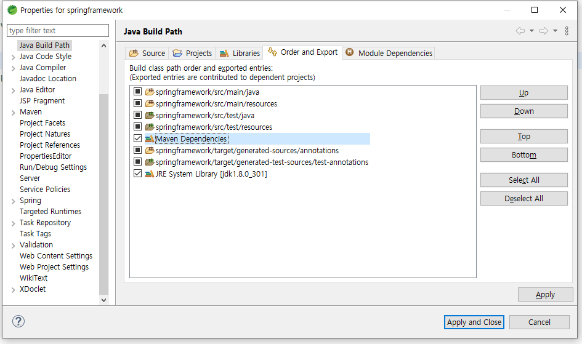Cancel the properties dialog
Screen dimensions: 582x344
[x=540, y=322]
